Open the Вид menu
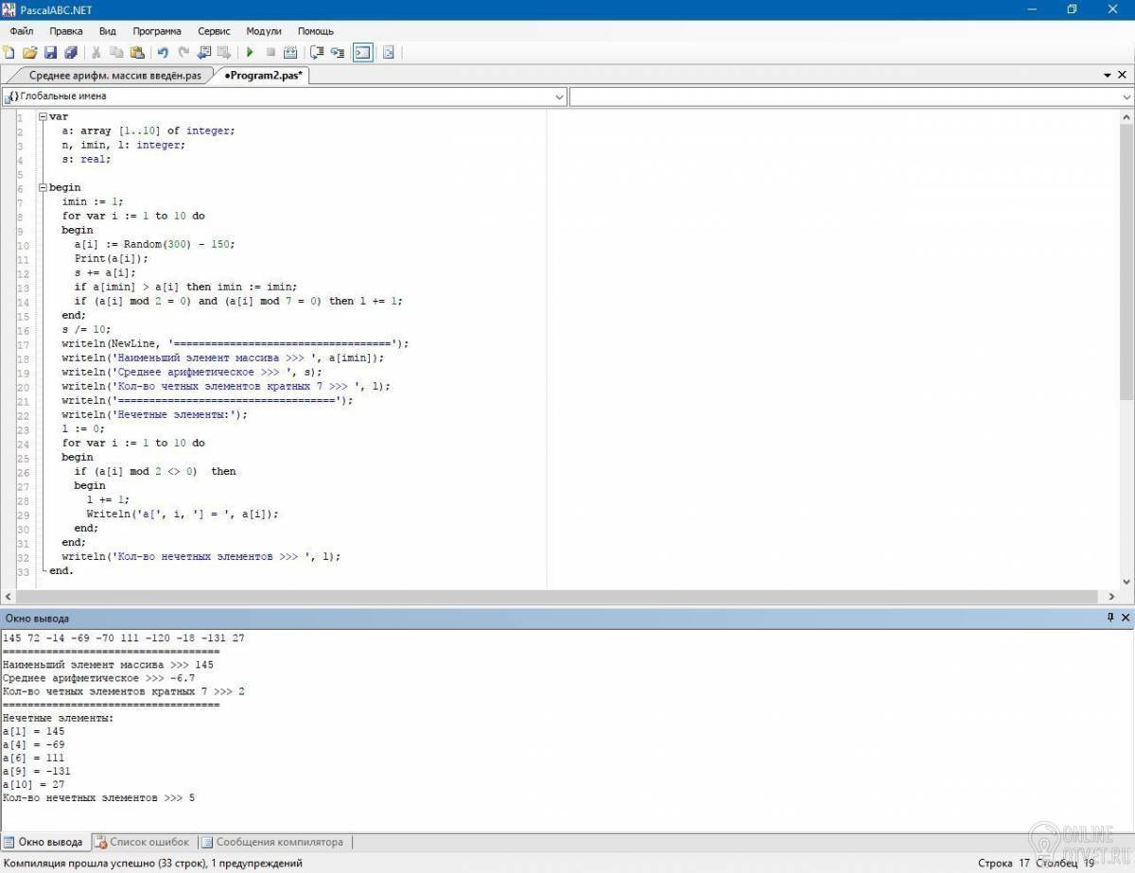This screenshot has width=1135, height=873. pyautogui.click(x=108, y=31)
